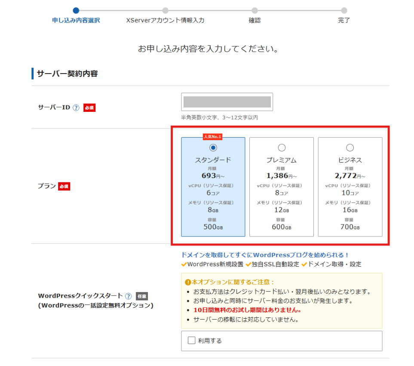Click the help icon next to サーバーID
The image size is (414, 366).
click(x=76, y=108)
